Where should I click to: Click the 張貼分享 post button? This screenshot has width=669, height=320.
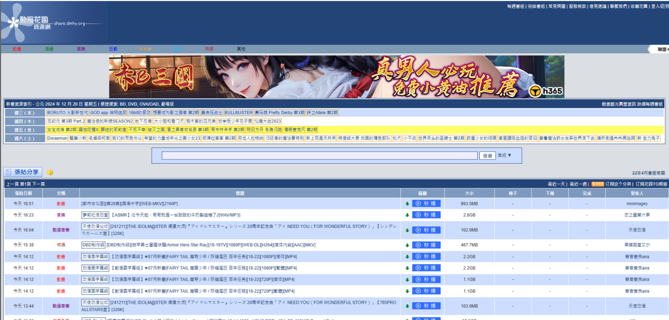(23, 172)
